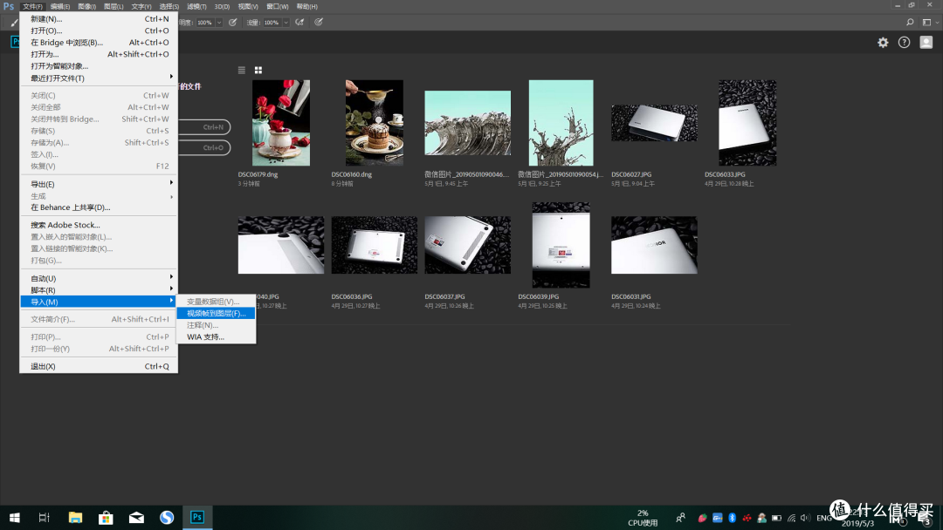This screenshot has height=530, width=943.
Task: Open the 窗口(W) menu
Action: point(278,7)
